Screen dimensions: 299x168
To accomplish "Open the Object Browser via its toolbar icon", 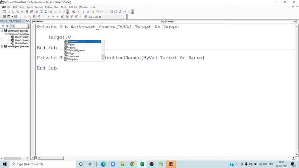I will coord(76,17).
